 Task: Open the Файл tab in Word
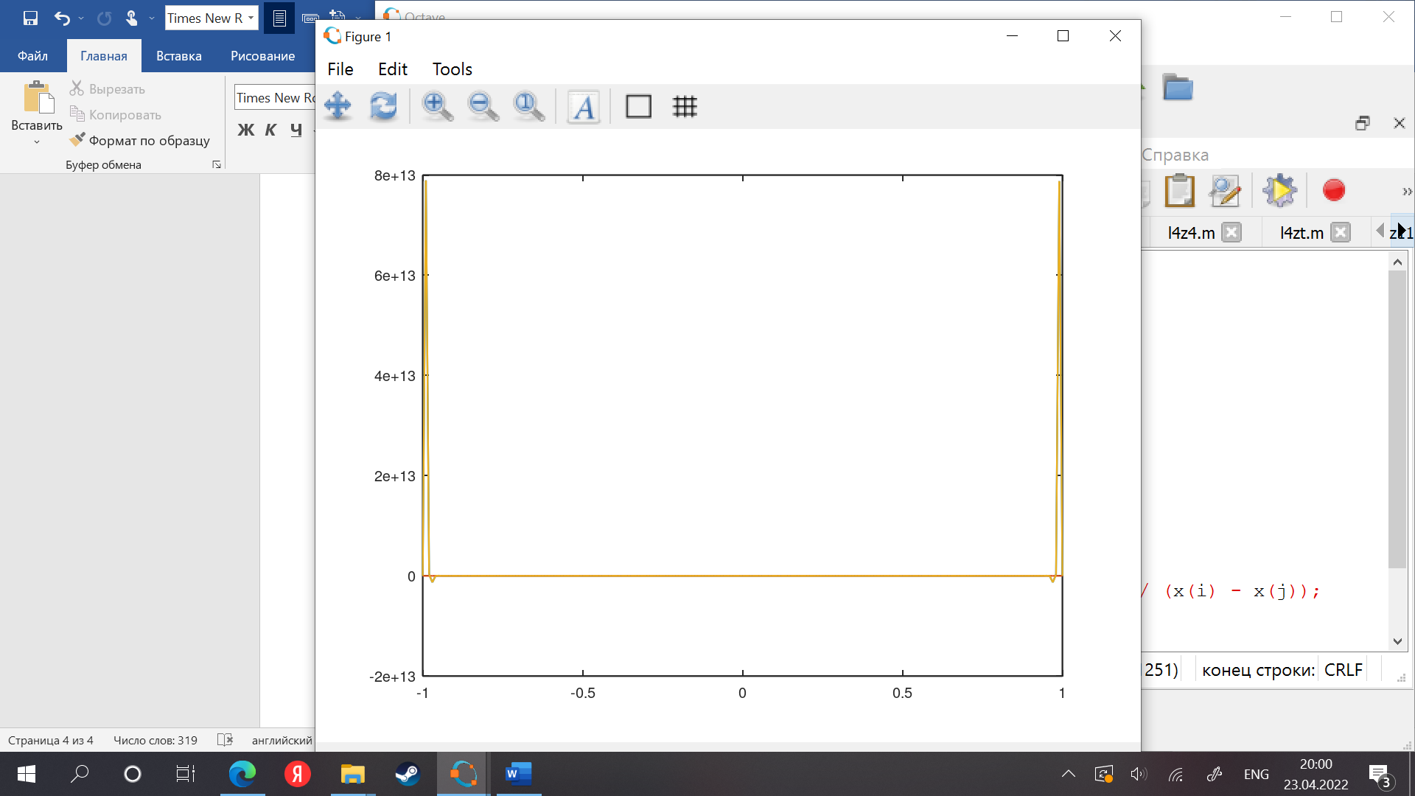(x=32, y=56)
